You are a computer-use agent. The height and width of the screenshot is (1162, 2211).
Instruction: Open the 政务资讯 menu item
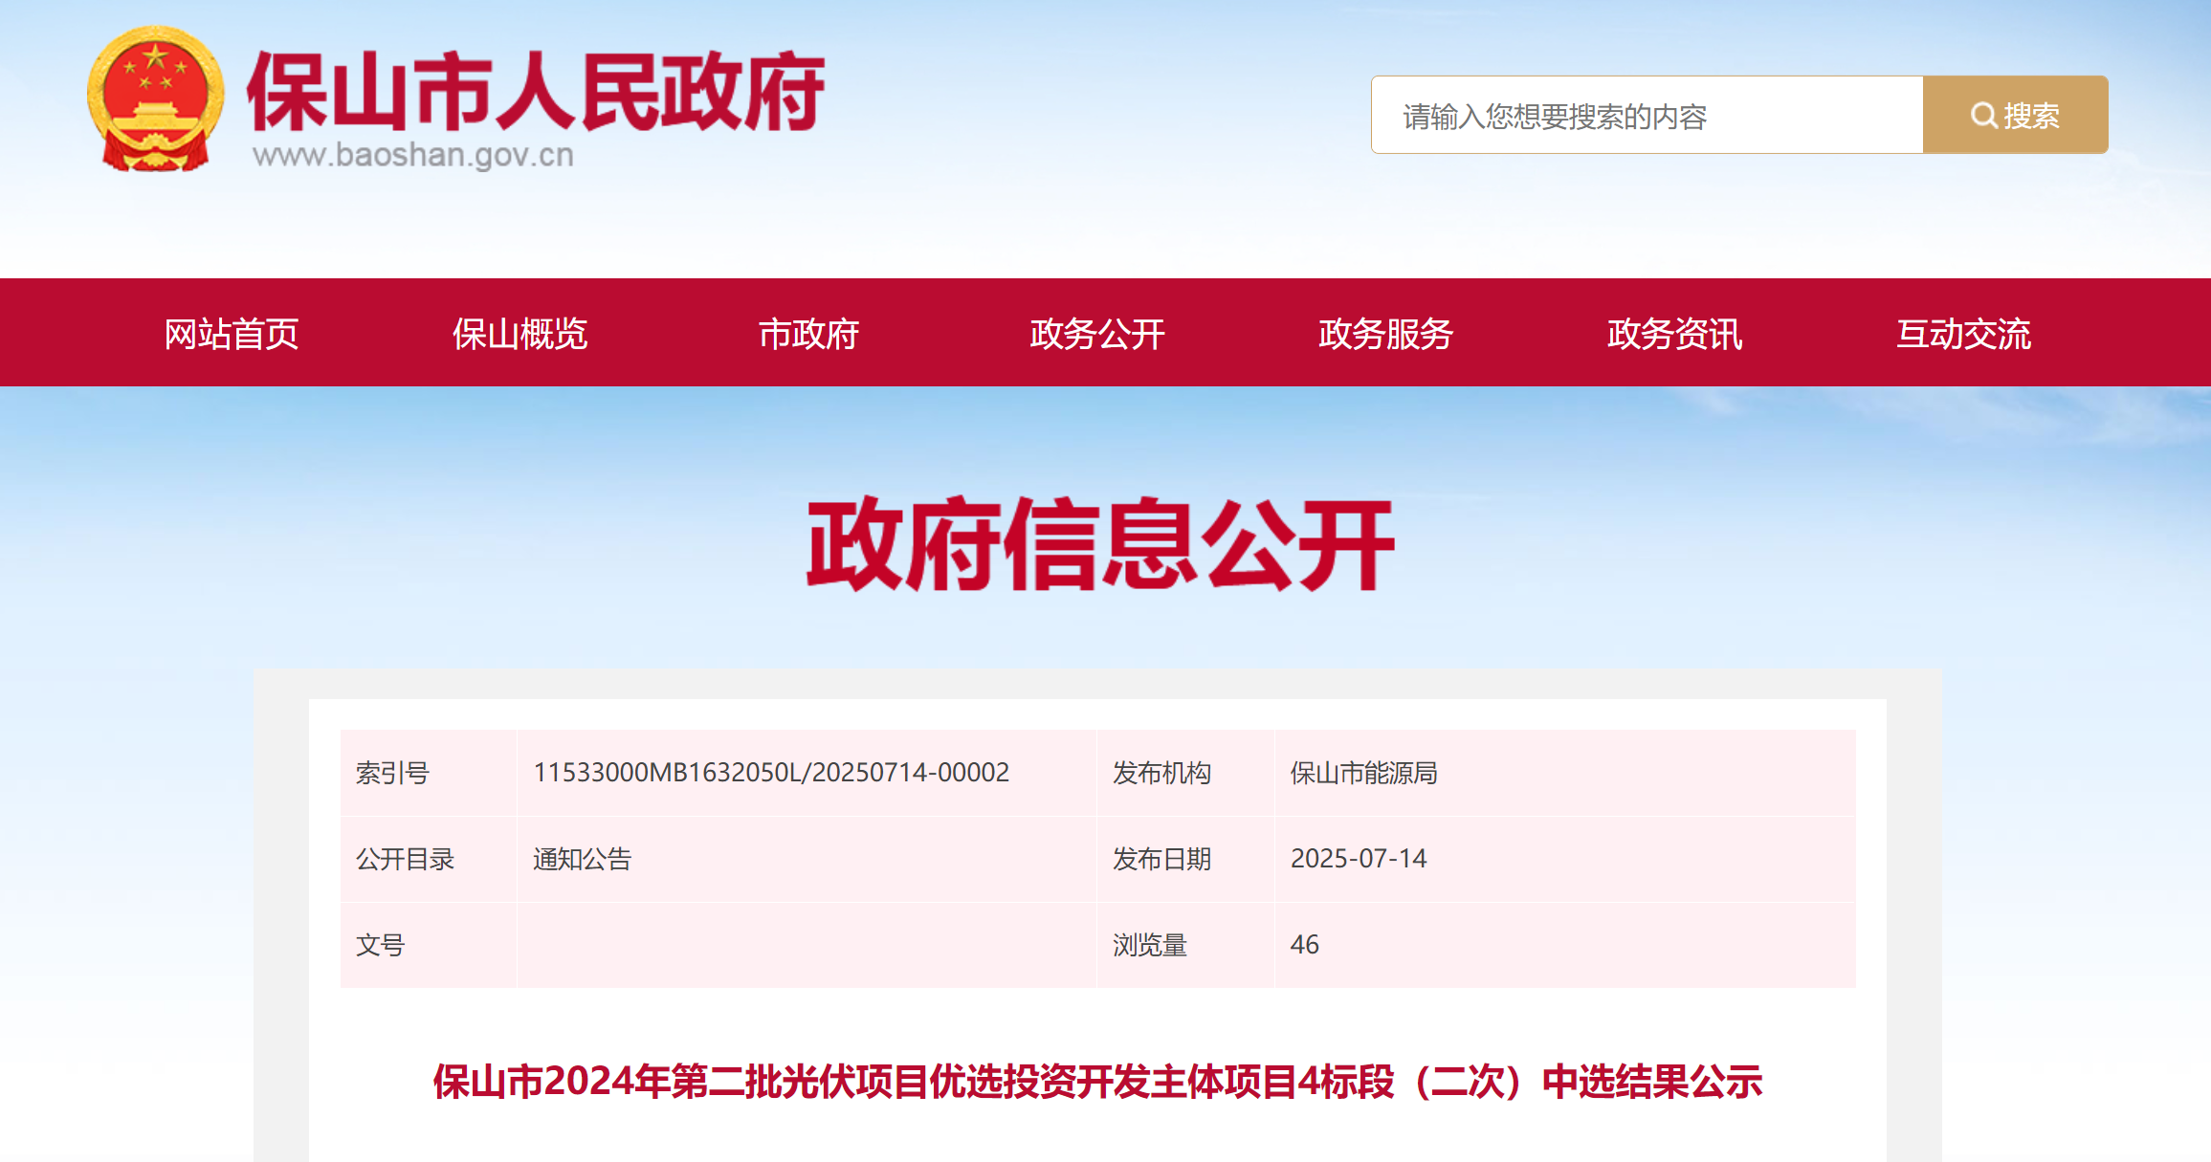(1675, 334)
